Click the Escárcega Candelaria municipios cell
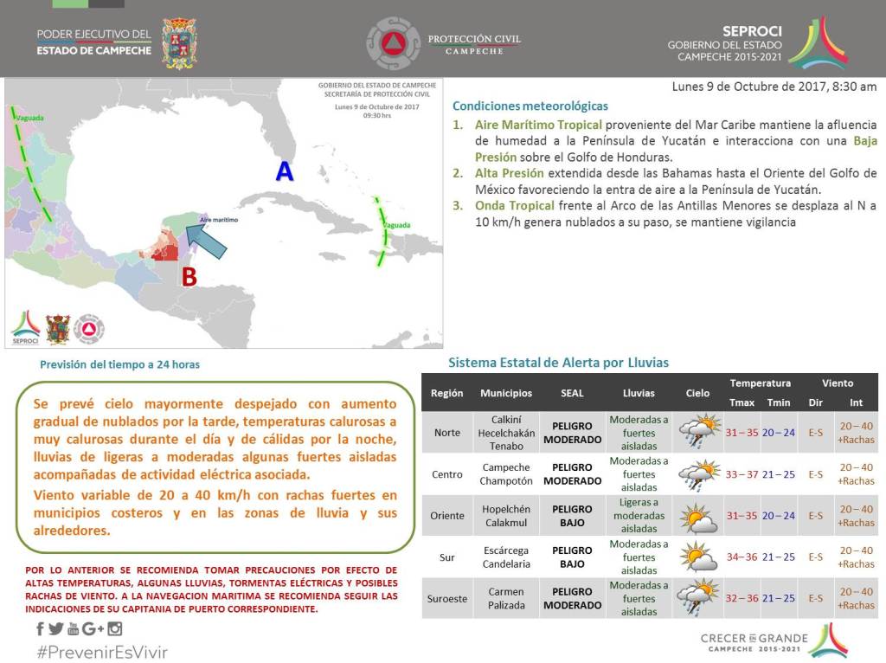886x663 pixels. 506,557
